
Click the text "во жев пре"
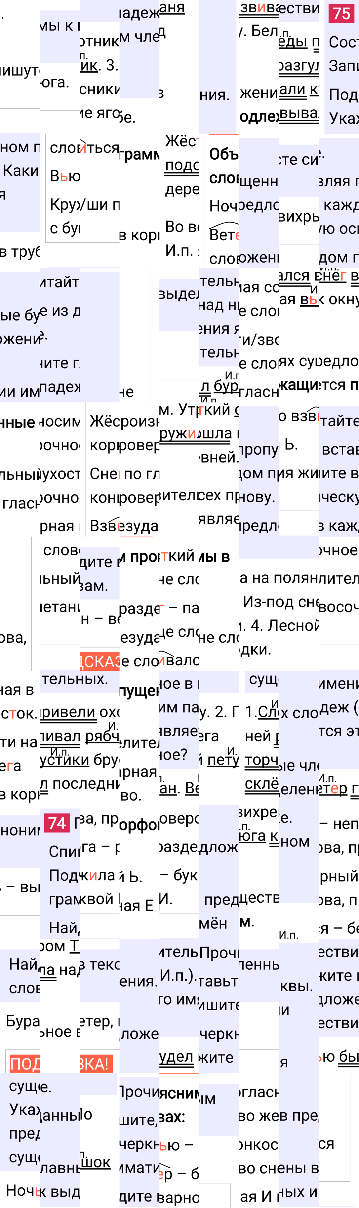279,1115
